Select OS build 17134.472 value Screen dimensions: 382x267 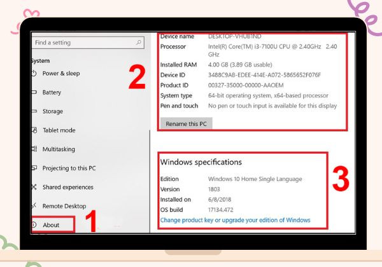(221, 210)
